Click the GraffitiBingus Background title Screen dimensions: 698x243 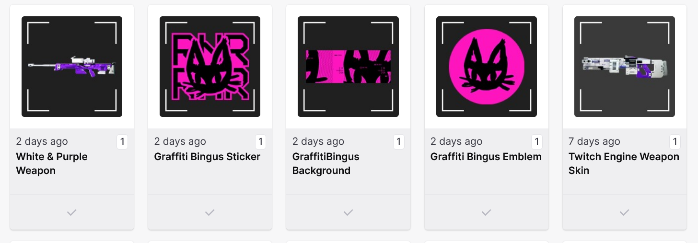326,163
